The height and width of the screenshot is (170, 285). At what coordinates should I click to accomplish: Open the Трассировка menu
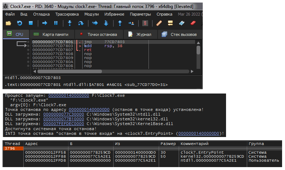[x=67, y=14]
